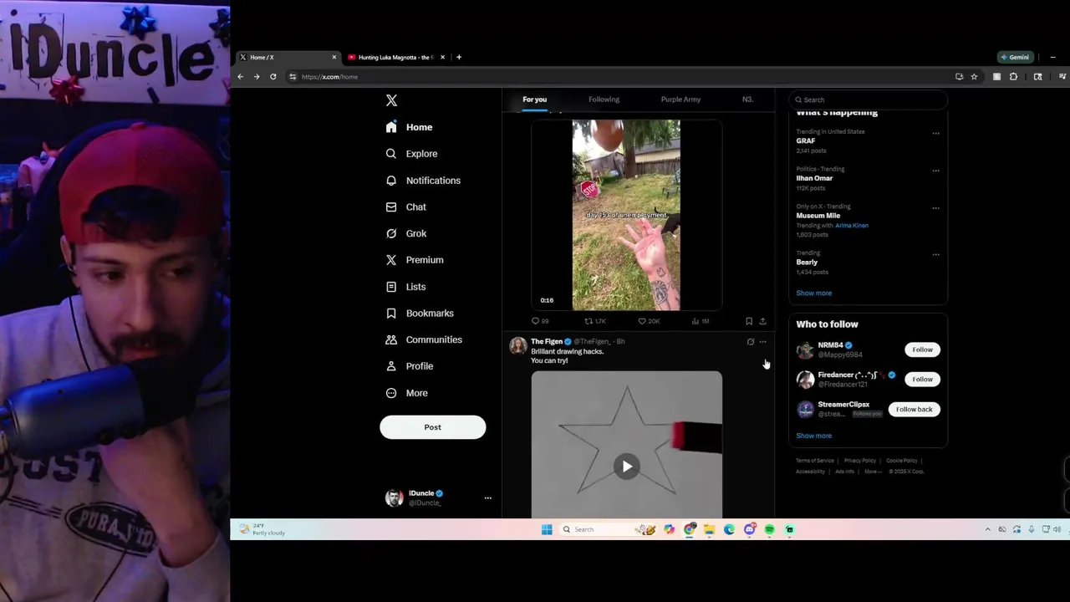Screen dimensions: 1070x602
Task: Go to Explore in the sidebar
Action: coord(412,154)
